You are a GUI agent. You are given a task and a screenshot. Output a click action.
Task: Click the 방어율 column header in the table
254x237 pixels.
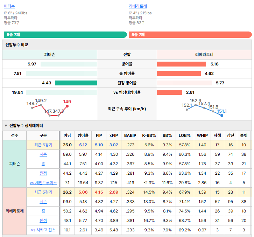(83, 135)
